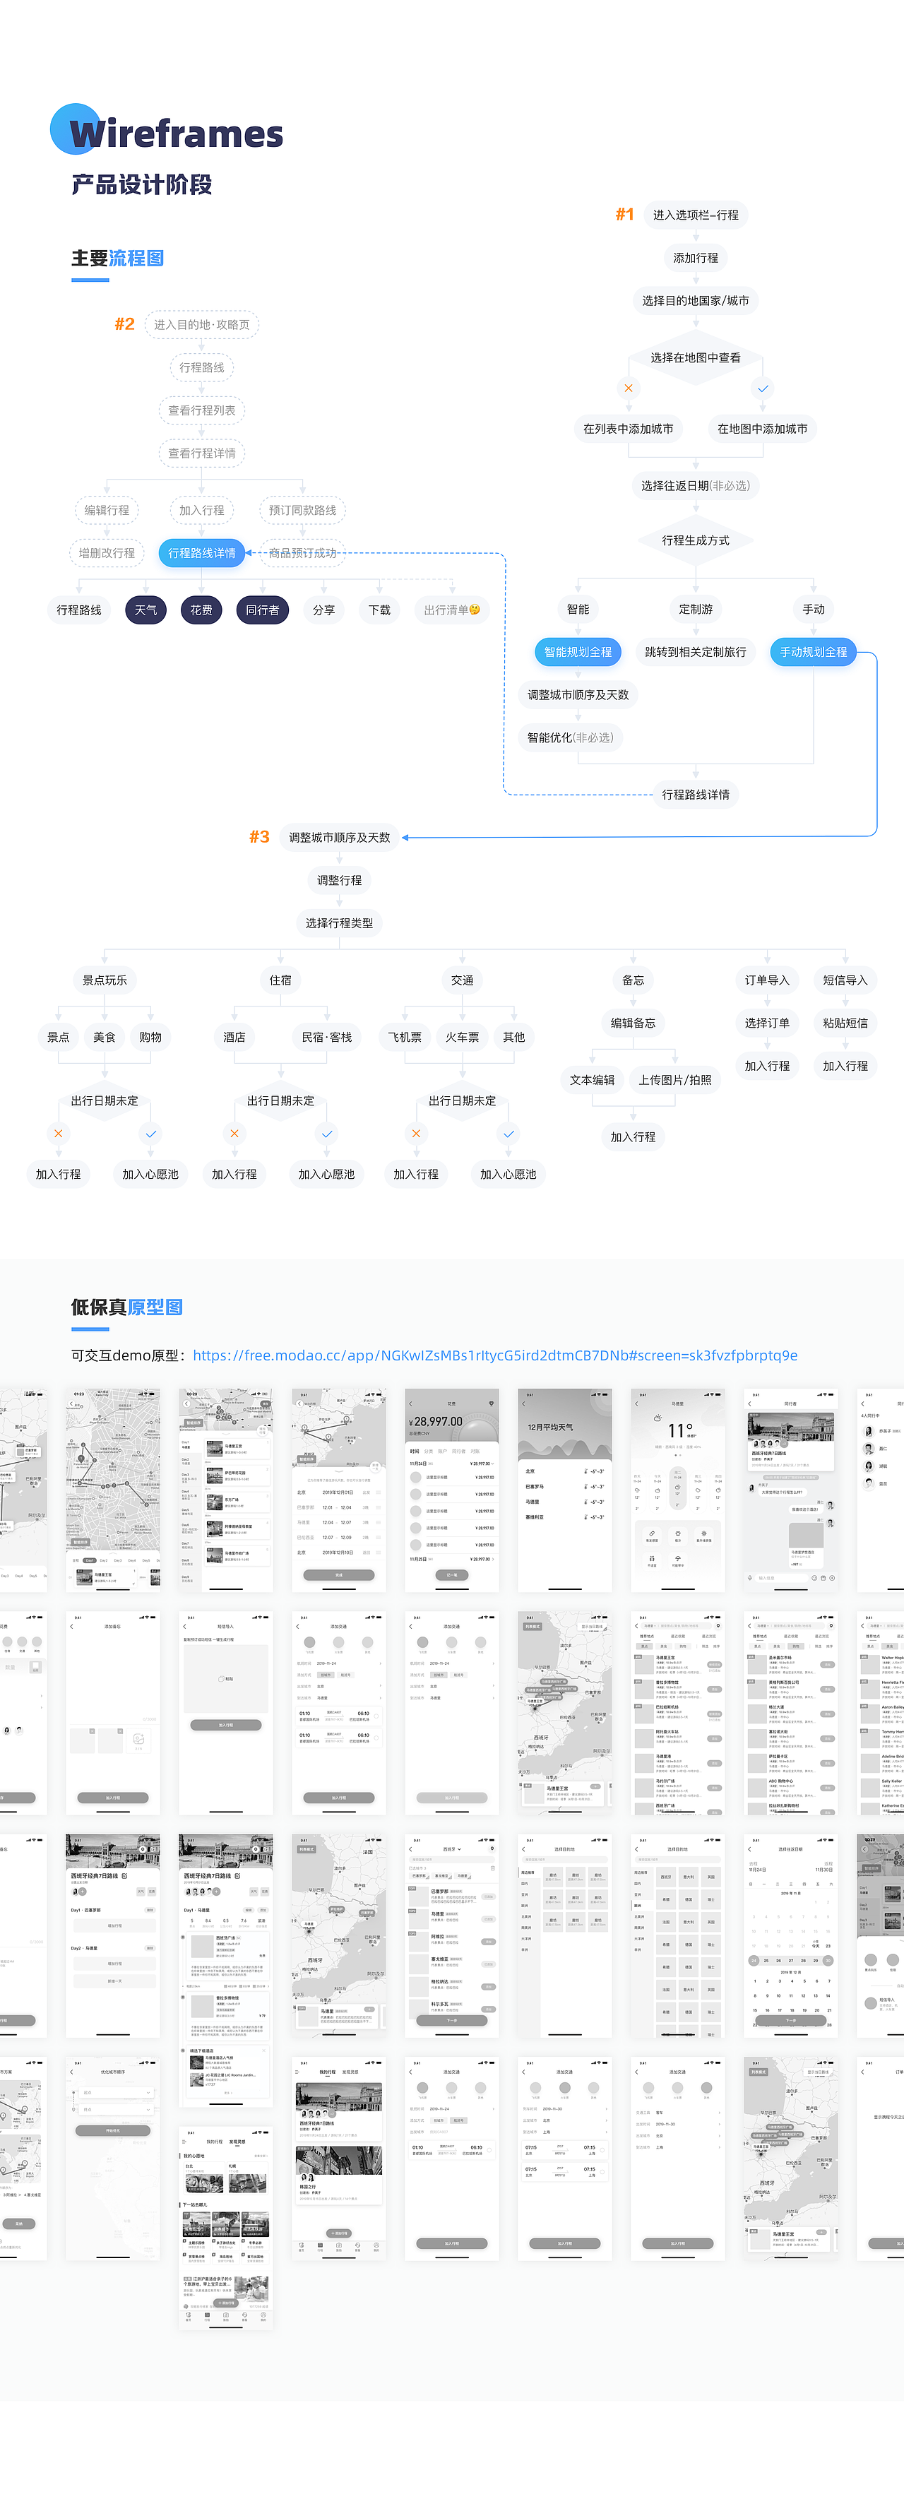
Task: Select the 查看行程列表 node
Action: pyautogui.click(x=202, y=410)
